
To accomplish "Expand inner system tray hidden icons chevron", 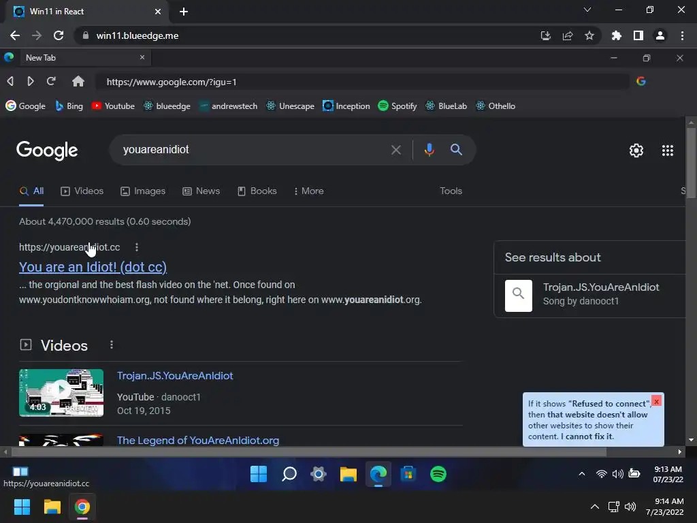I will tap(581, 474).
